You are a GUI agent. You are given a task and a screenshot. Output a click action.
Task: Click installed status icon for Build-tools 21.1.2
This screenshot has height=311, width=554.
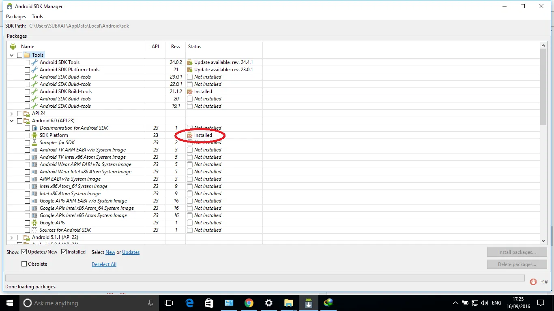pyautogui.click(x=189, y=92)
